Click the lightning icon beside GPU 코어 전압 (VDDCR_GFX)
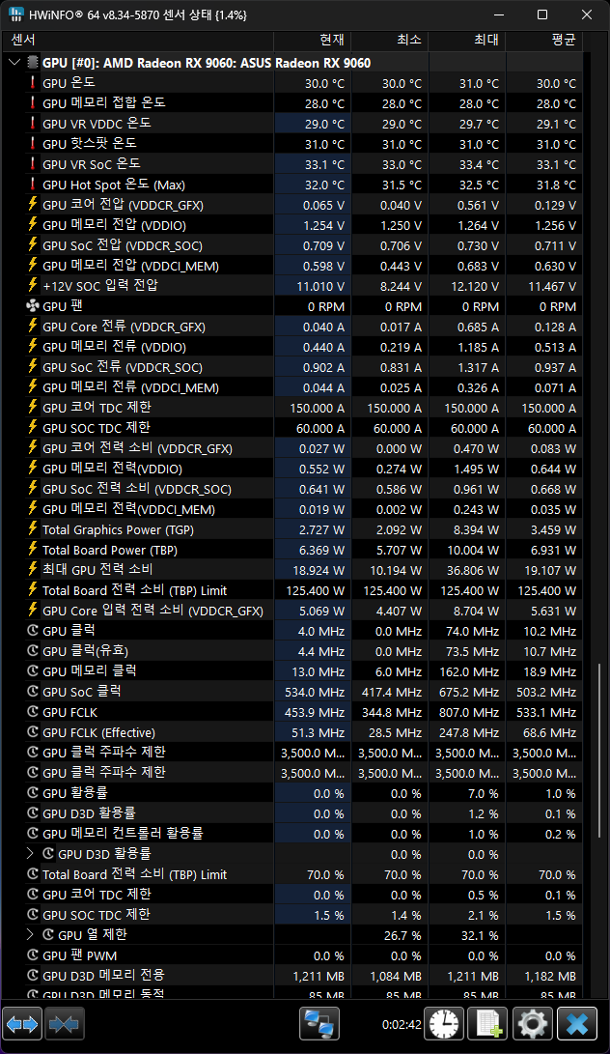Screen dimensions: 610x1054 [32, 205]
